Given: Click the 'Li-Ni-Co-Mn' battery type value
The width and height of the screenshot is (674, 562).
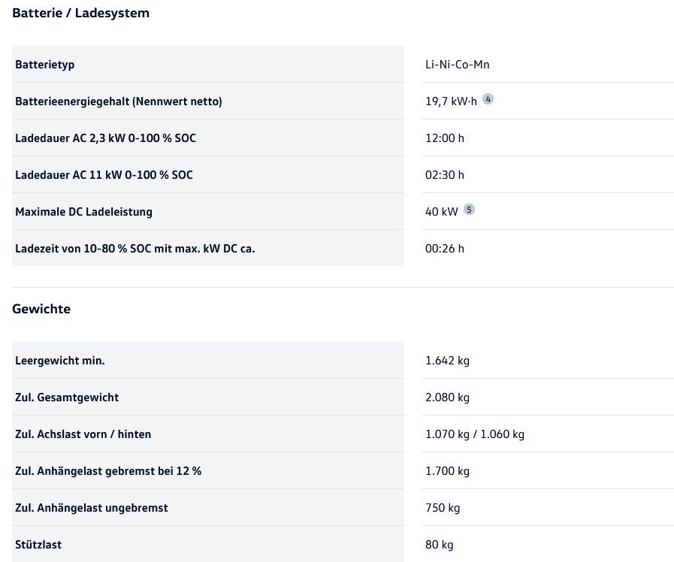Looking at the screenshot, I should tap(457, 65).
